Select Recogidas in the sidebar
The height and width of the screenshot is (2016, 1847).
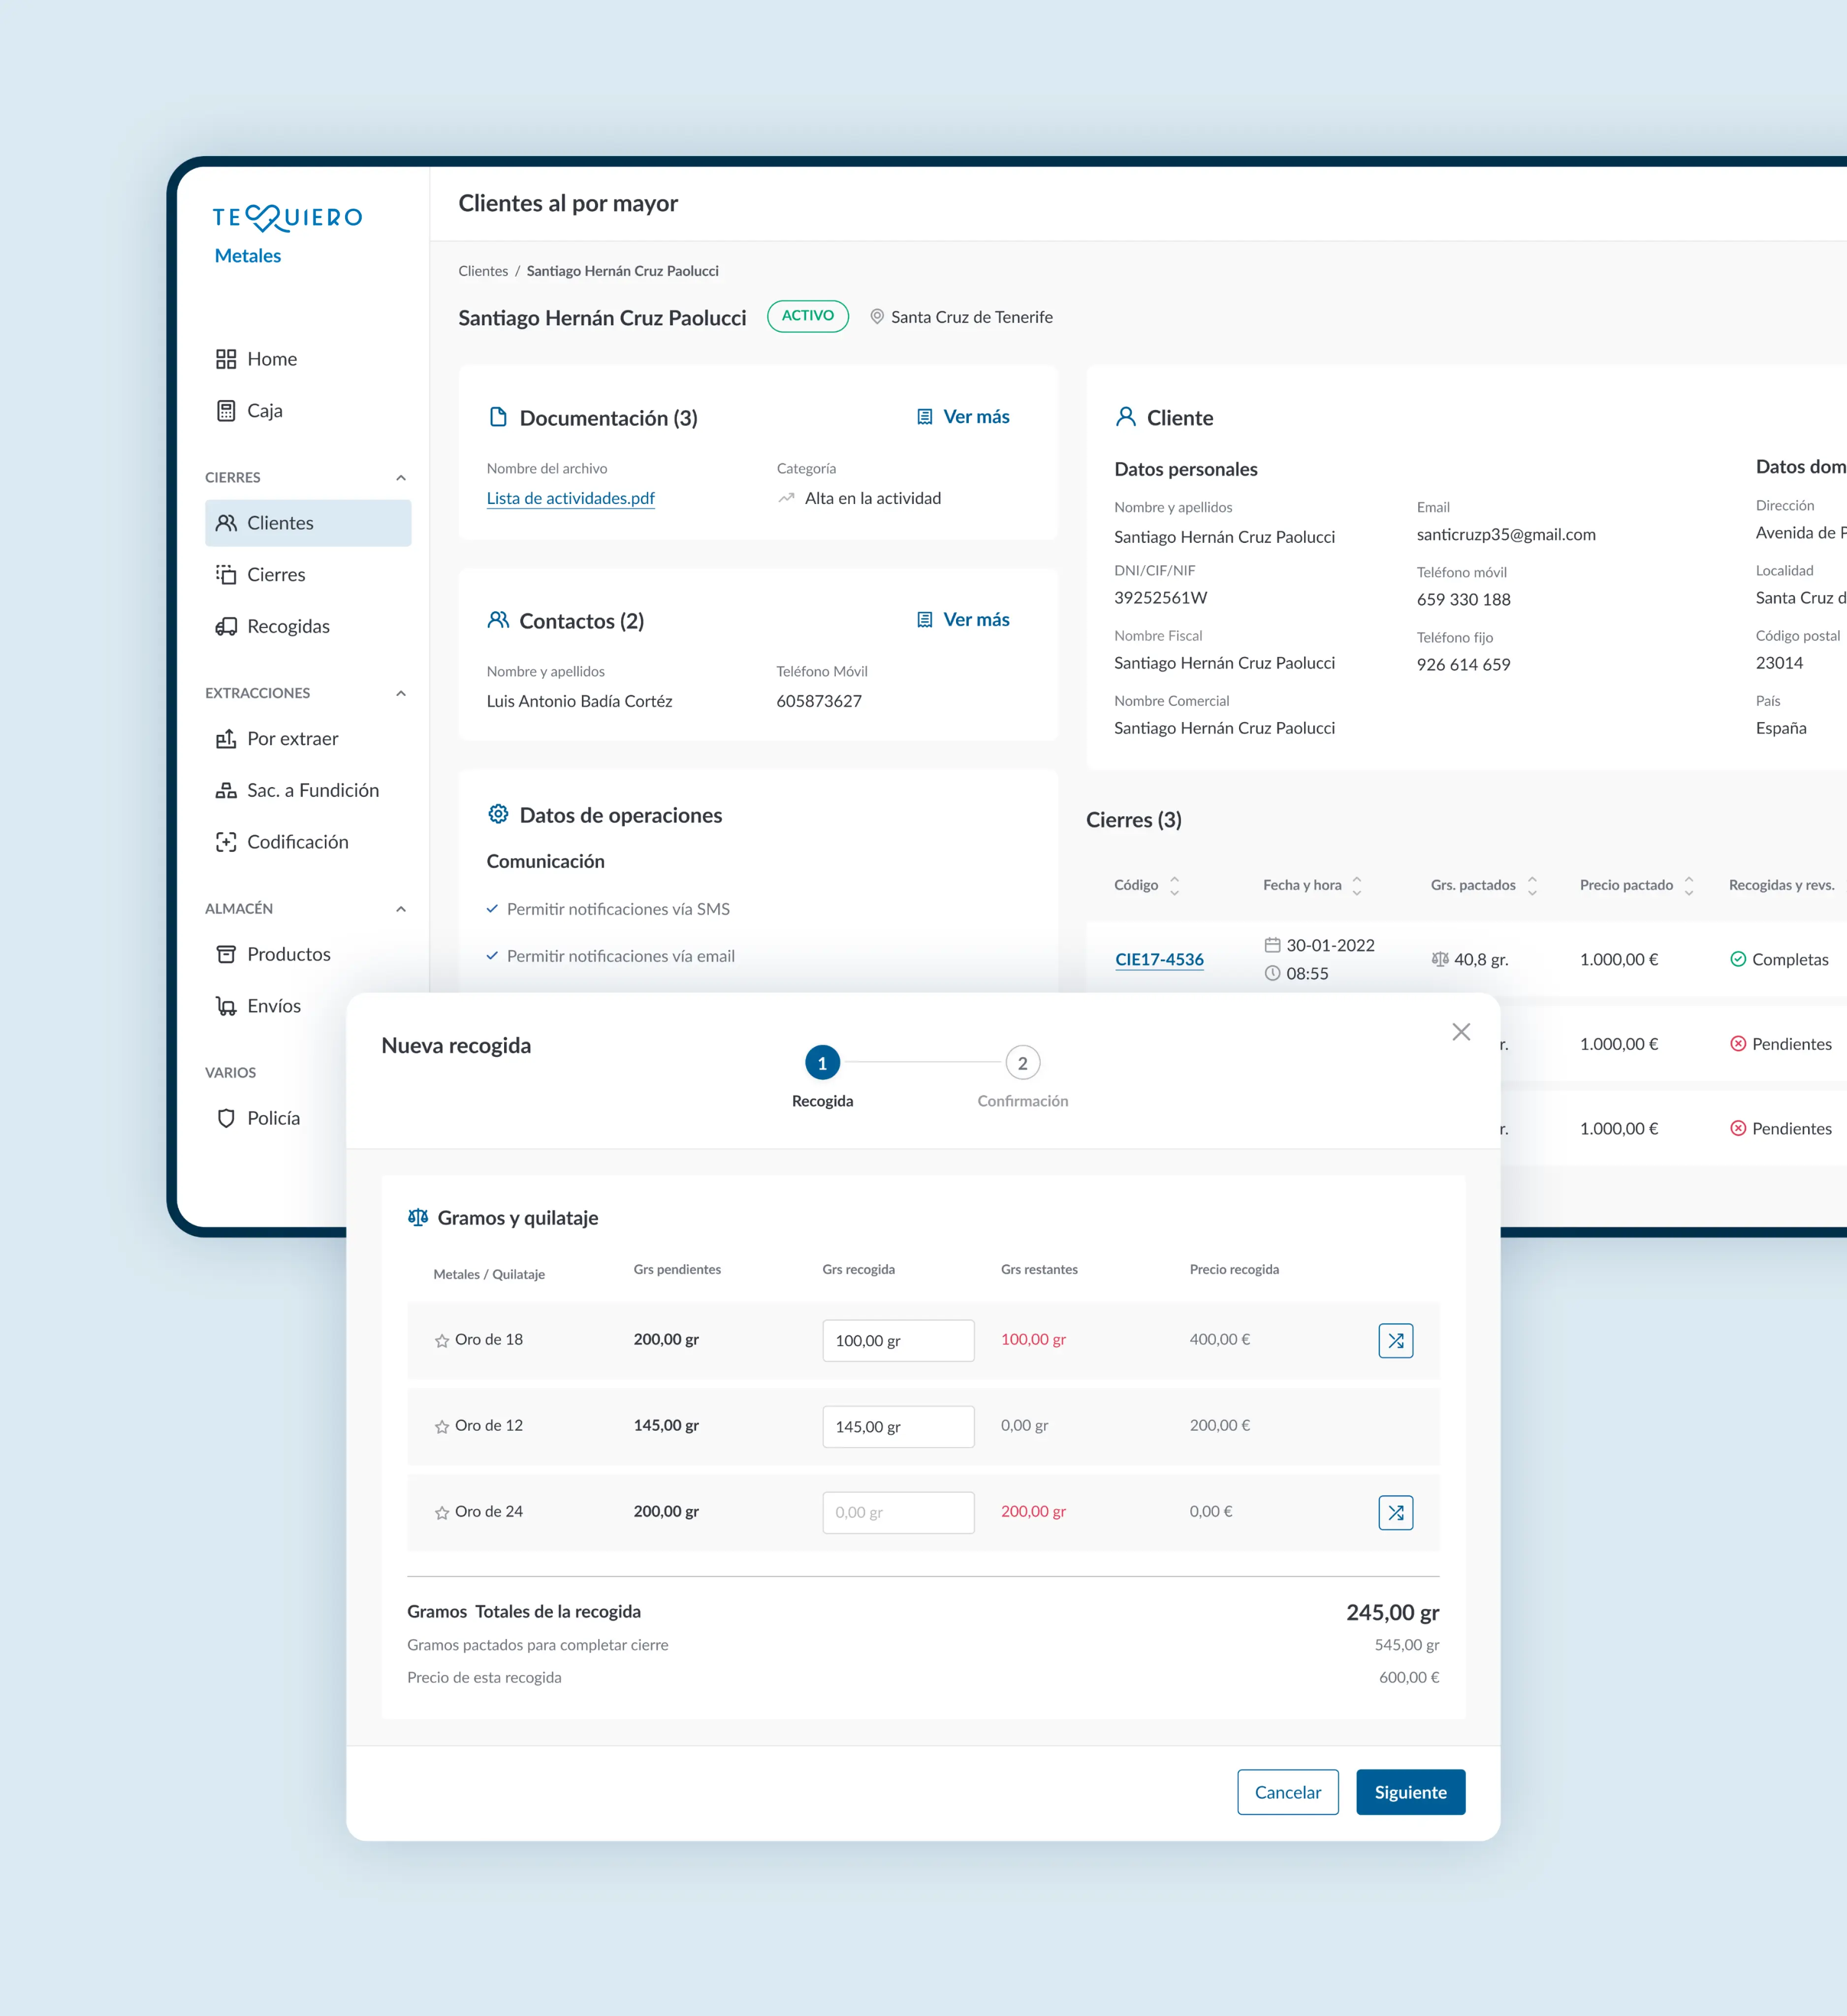coord(289,626)
